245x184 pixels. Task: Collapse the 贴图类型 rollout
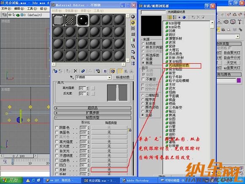(x=93, y=117)
